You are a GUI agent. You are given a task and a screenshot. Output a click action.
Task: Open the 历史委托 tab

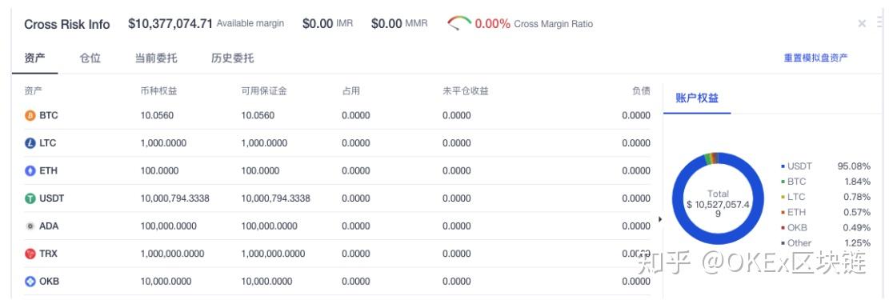pyautogui.click(x=233, y=58)
